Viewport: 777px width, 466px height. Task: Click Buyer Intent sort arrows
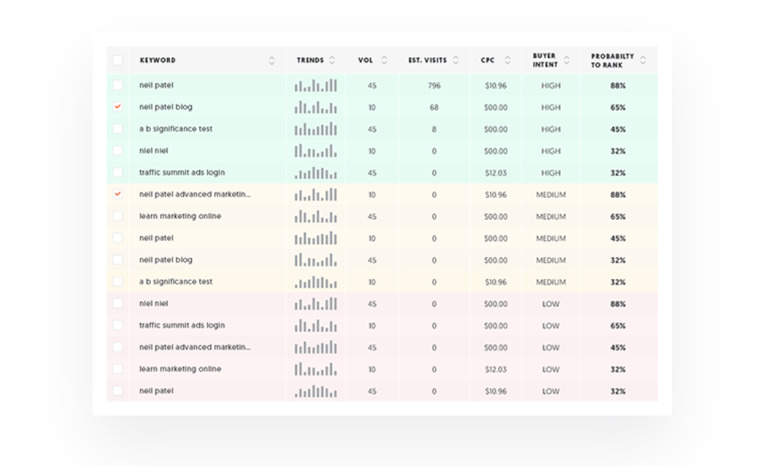[566, 61]
